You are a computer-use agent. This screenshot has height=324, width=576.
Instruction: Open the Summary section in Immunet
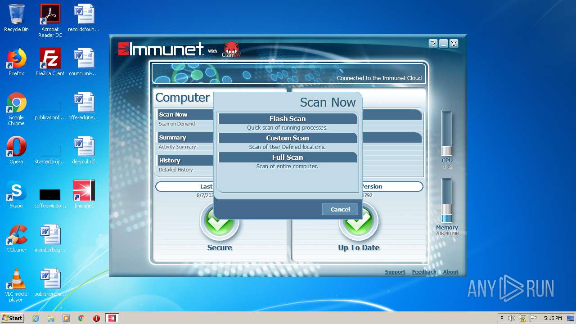point(185,138)
